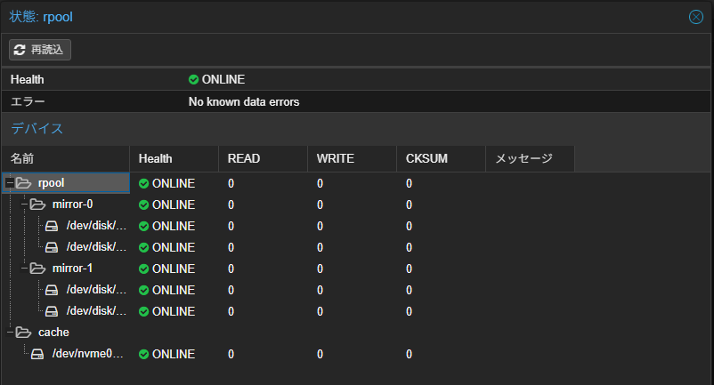Click the エラー row label
714x385 pixels.
click(x=28, y=102)
